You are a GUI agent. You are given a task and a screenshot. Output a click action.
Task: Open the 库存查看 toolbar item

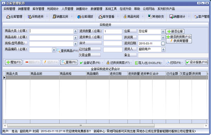pyautogui.click(x=107, y=17)
